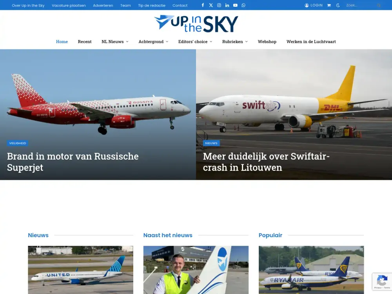392x294 pixels.
Task: Open the Webshop menu item
Action: [x=267, y=42]
